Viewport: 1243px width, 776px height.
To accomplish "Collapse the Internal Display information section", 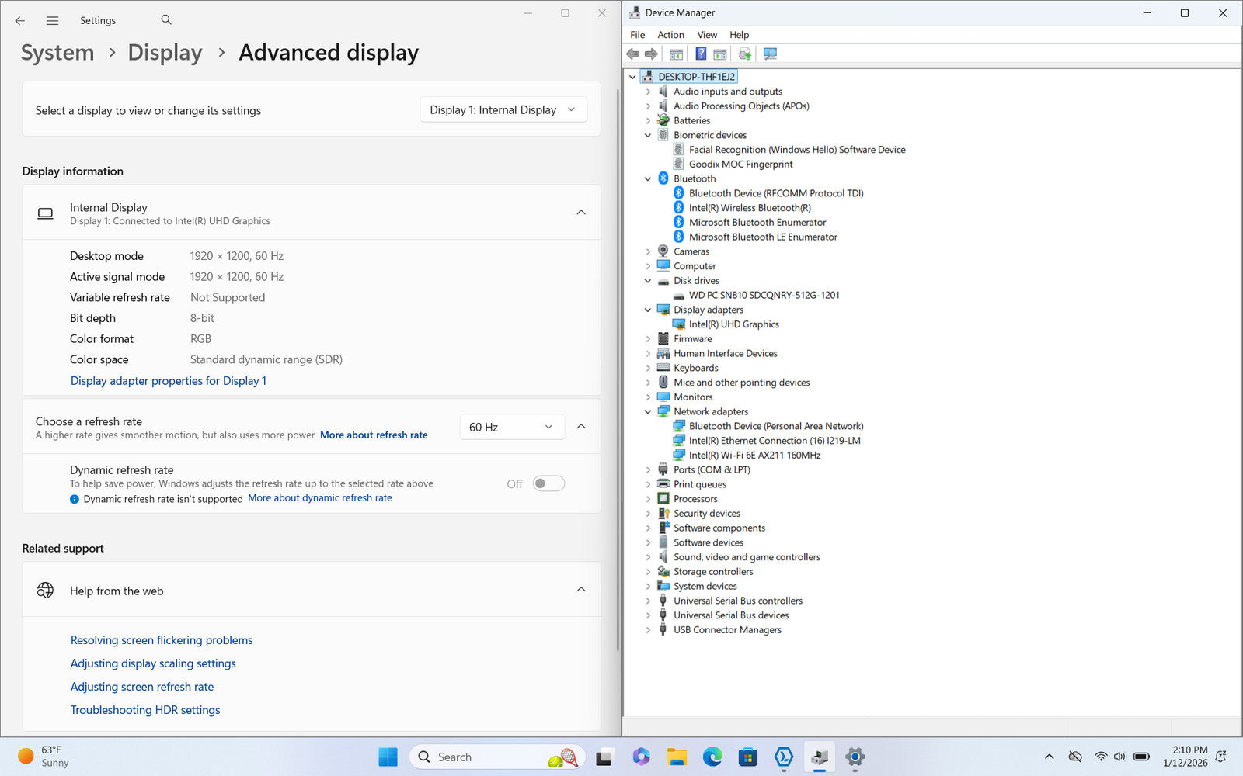I will pyautogui.click(x=580, y=213).
